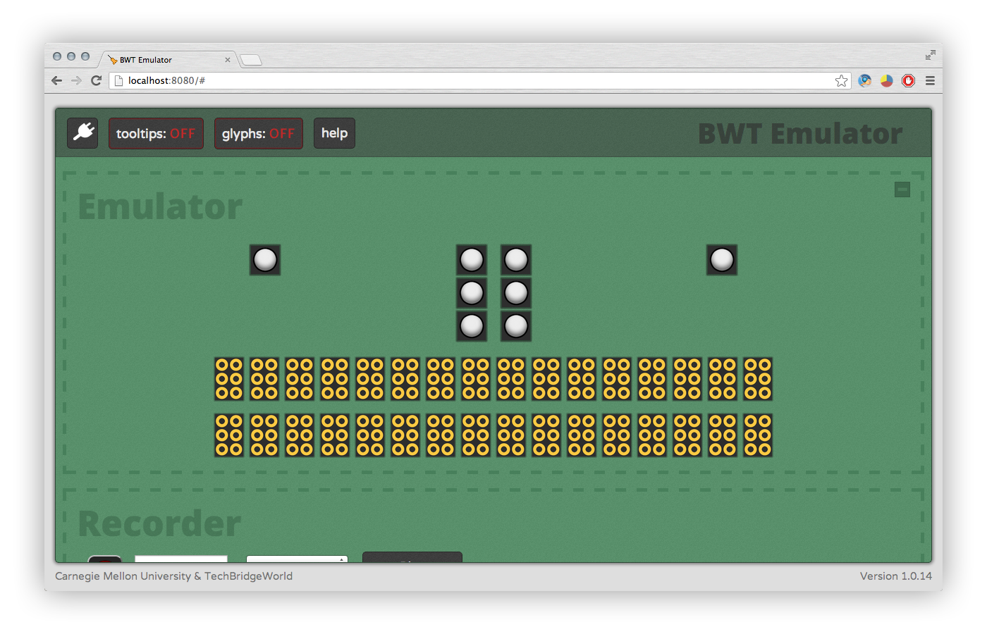This screenshot has height=634, width=987.
Task: Open the Chrome hamburger menu
Action: (930, 81)
